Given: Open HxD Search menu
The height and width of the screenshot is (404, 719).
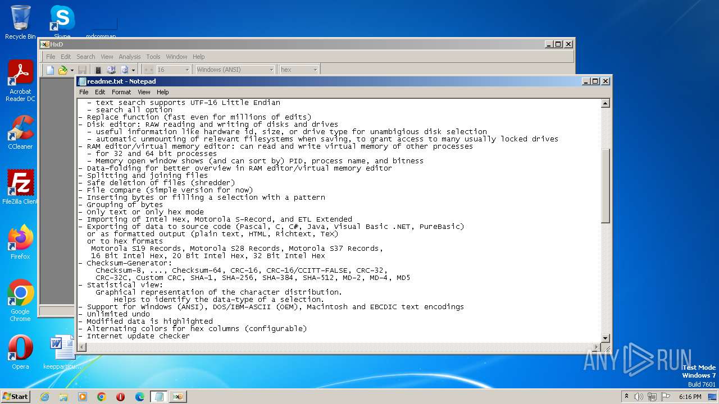Looking at the screenshot, I should click(x=86, y=57).
